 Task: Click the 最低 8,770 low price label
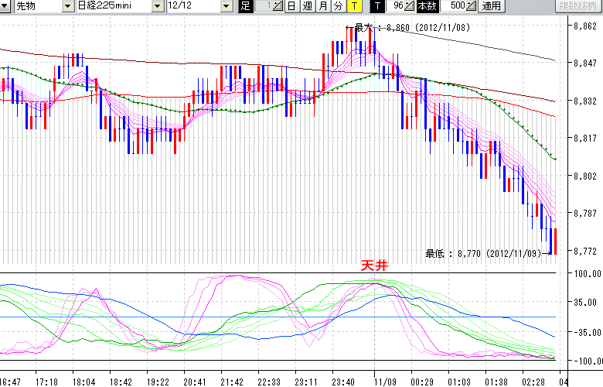[485, 252]
